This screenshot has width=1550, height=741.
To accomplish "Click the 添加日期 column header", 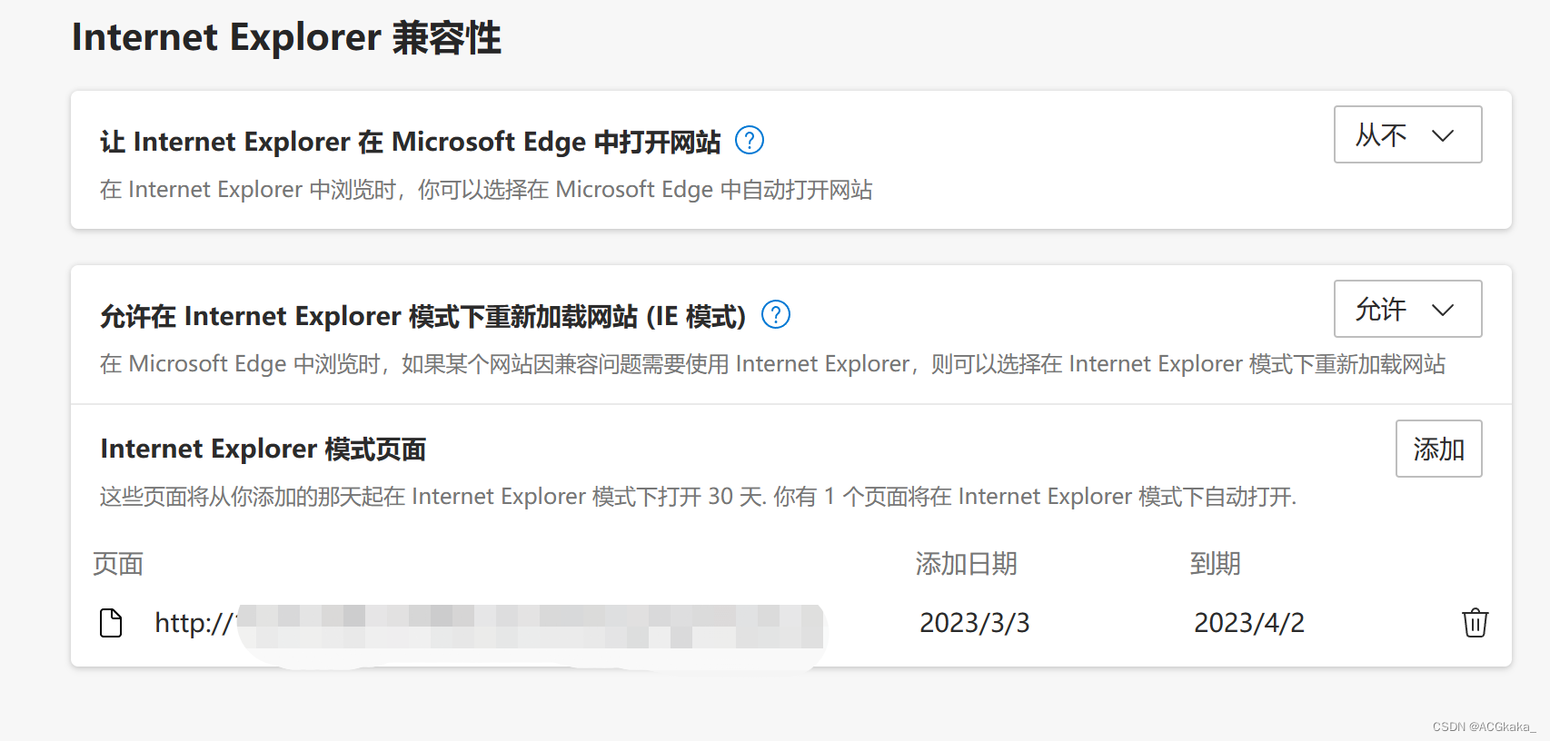I will pyautogui.click(x=966, y=564).
